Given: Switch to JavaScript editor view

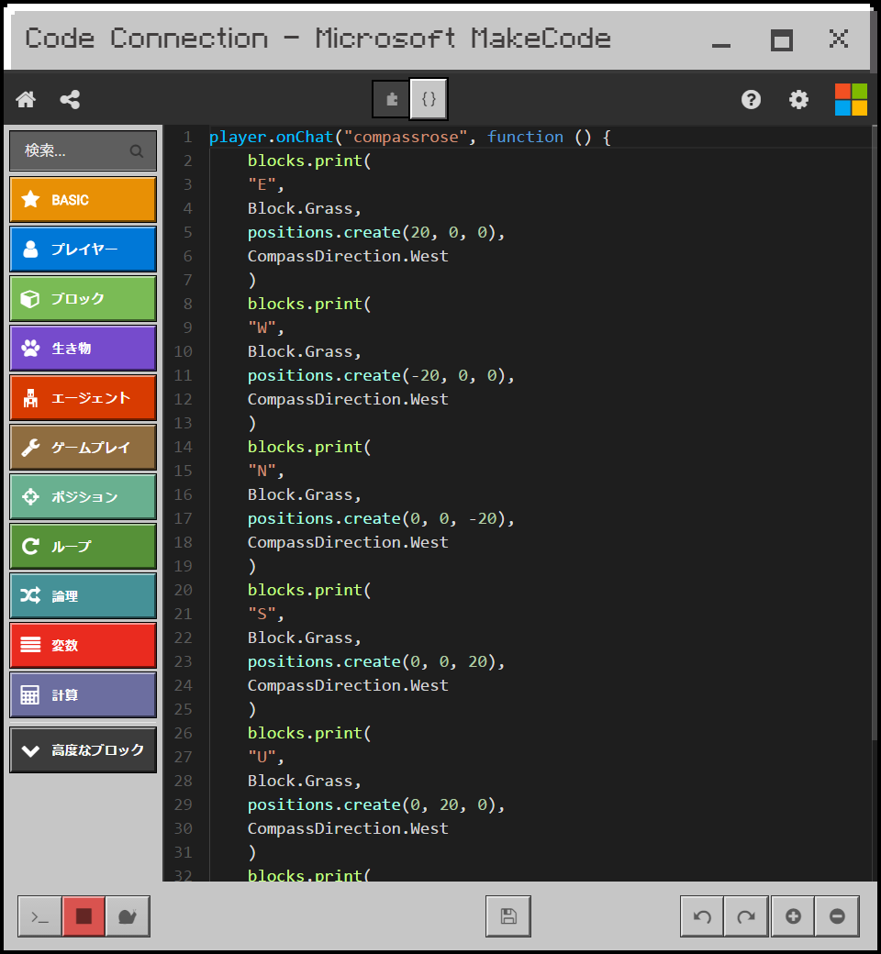Looking at the screenshot, I should coord(429,98).
